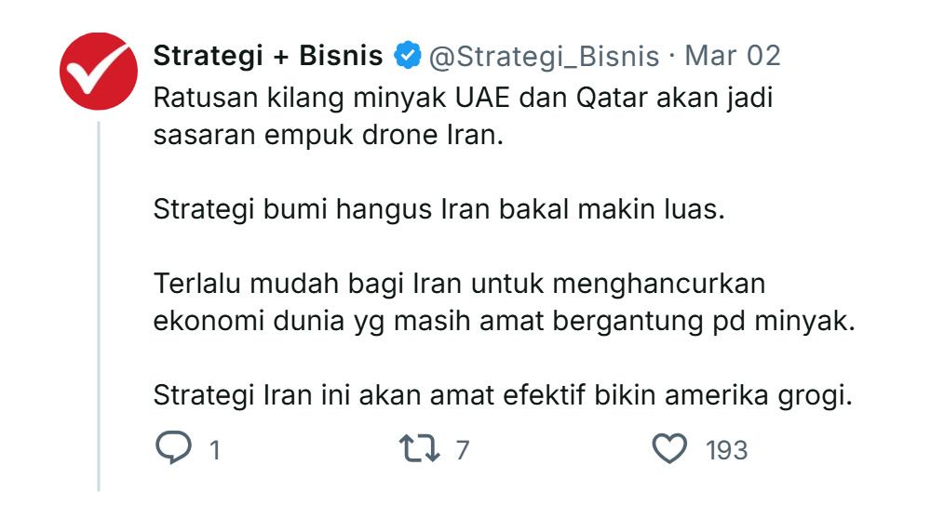Click the line starting "Terlalu mudah bagi Iran"
The height and width of the screenshot is (505, 931).
[x=458, y=282]
